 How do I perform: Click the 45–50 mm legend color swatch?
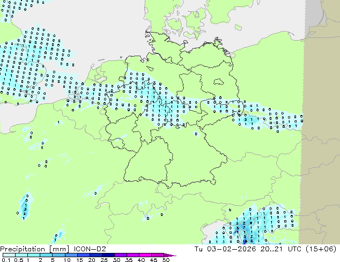click(x=157, y=255)
